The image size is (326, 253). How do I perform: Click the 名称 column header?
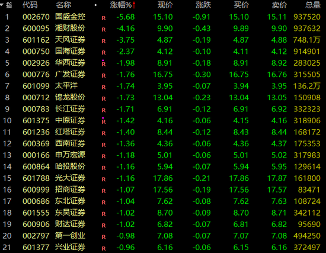click(x=63, y=5)
